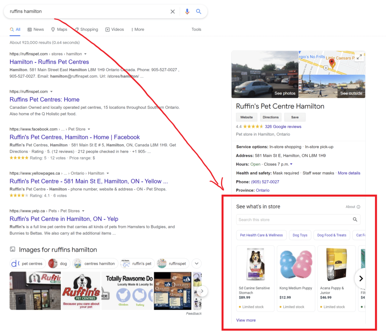Open the Ruffin's storefront image thumbnail
The height and width of the screenshot is (333, 386).
pos(35,291)
